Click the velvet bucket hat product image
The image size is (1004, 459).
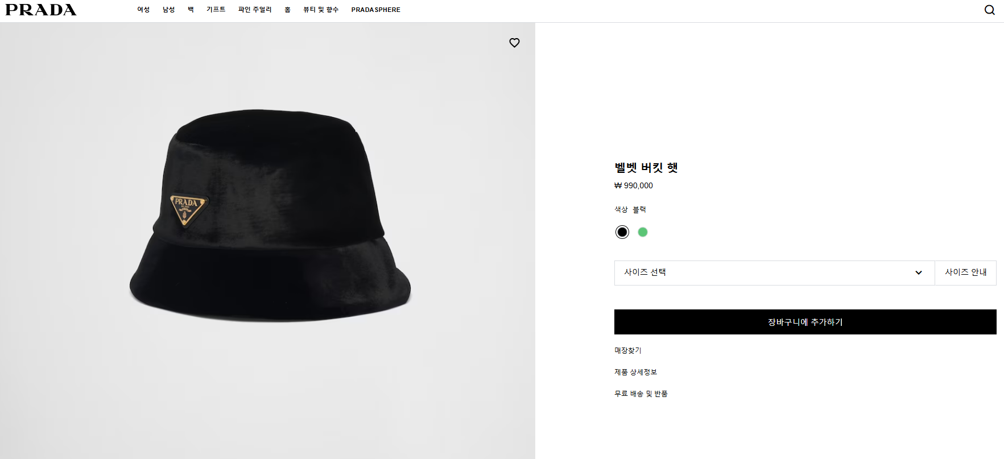pos(270,216)
